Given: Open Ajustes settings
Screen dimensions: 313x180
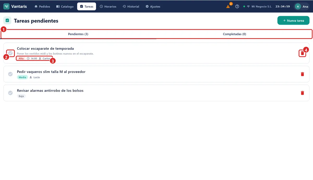Looking at the screenshot, I should click(x=153, y=7).
